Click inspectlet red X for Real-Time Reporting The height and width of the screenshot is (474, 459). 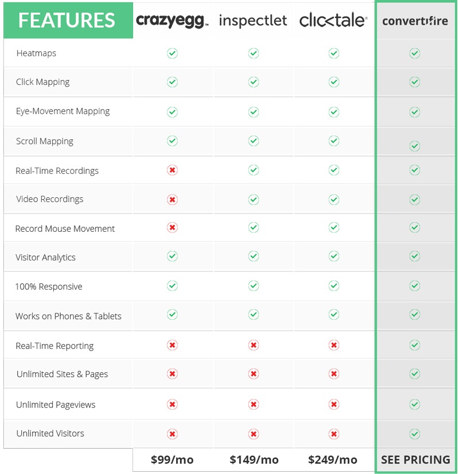click(x=254, y=345)
